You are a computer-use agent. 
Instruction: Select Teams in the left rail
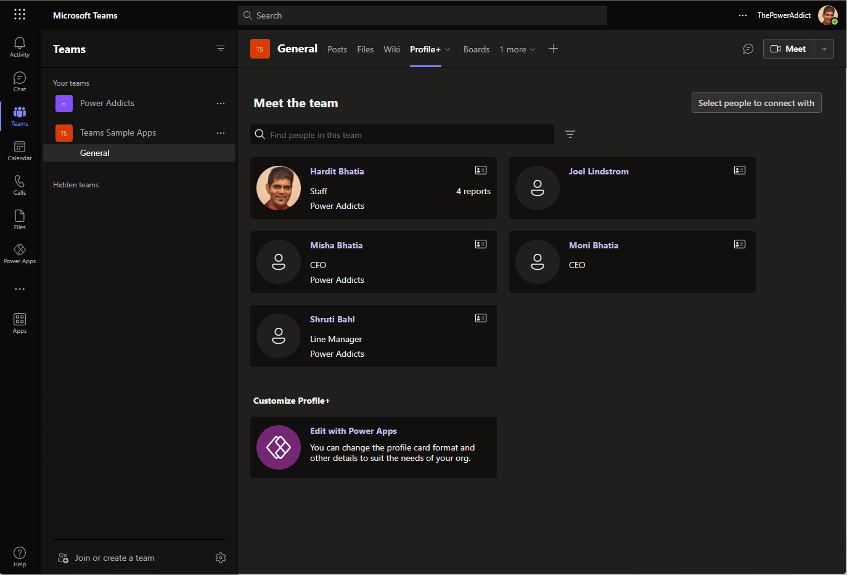point(20,116)
